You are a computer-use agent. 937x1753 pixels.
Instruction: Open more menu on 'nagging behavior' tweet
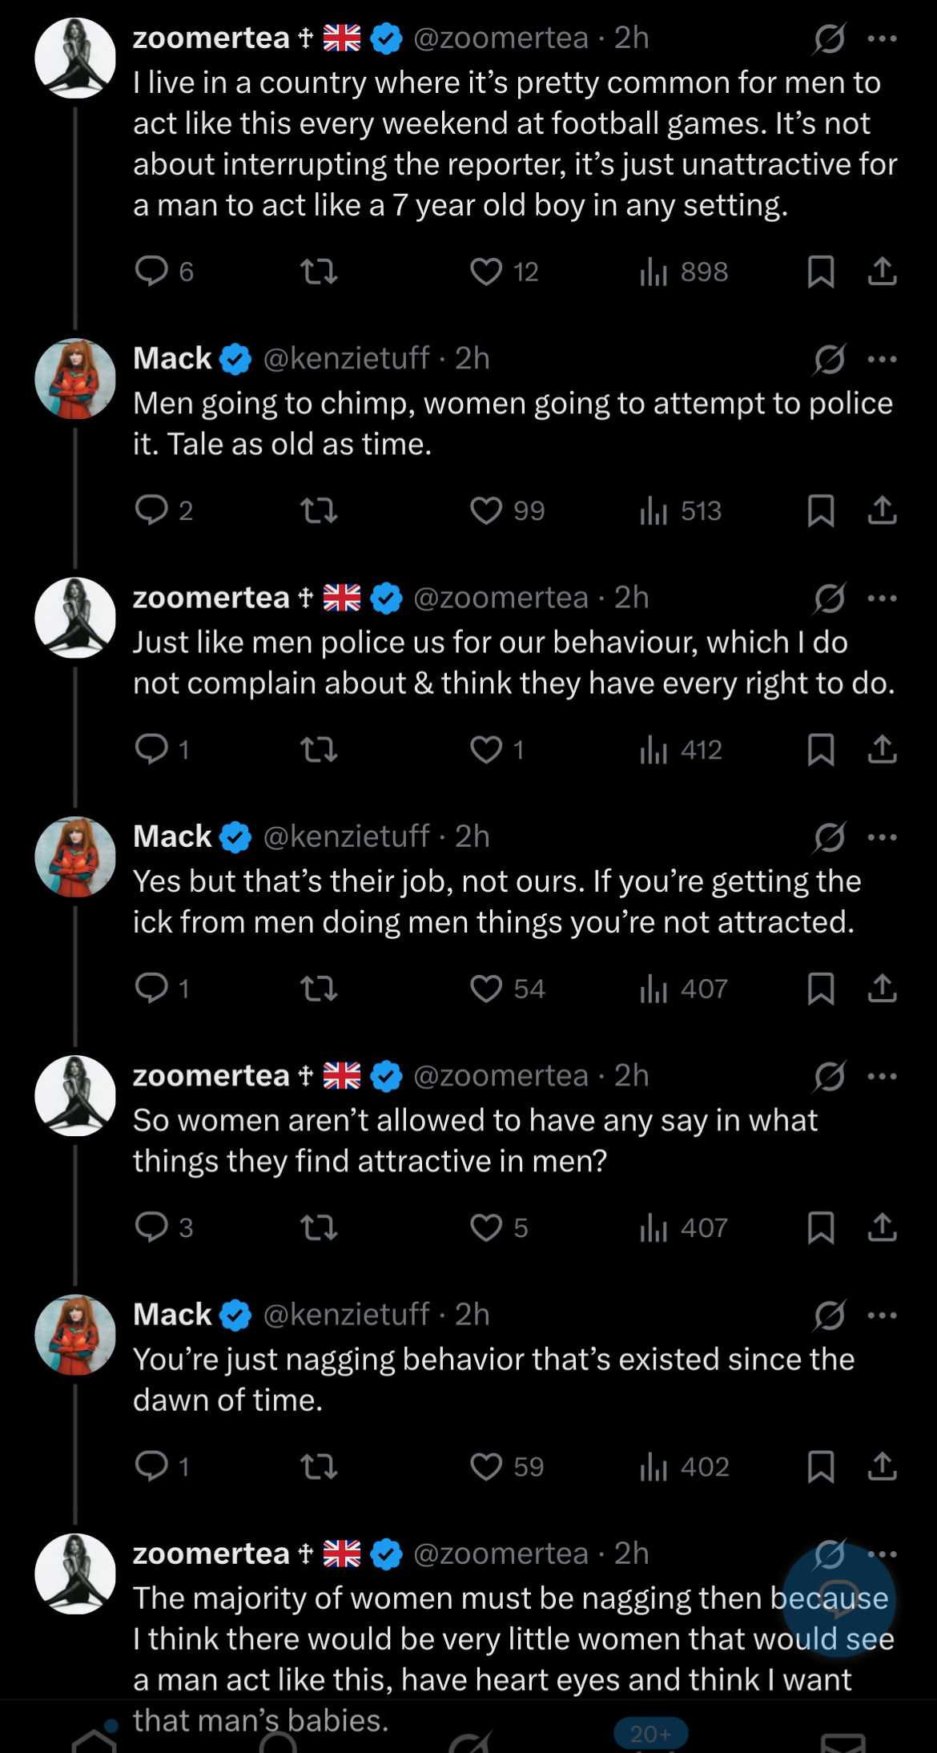tap(882, 1315)
